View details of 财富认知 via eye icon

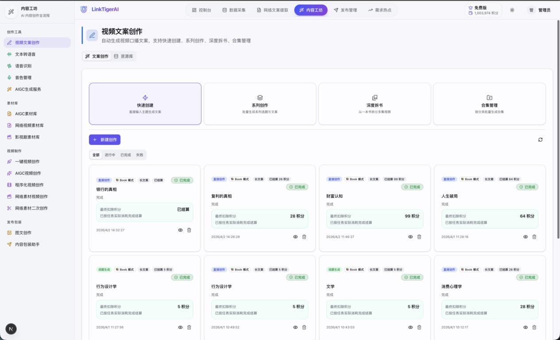pyautogui.click(x=410, y=236)
